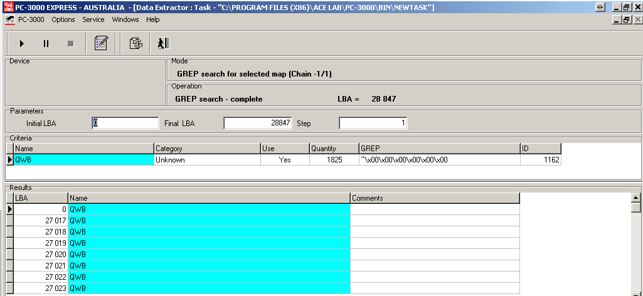Focus the Initial LBA input field

tap(125, 123)
